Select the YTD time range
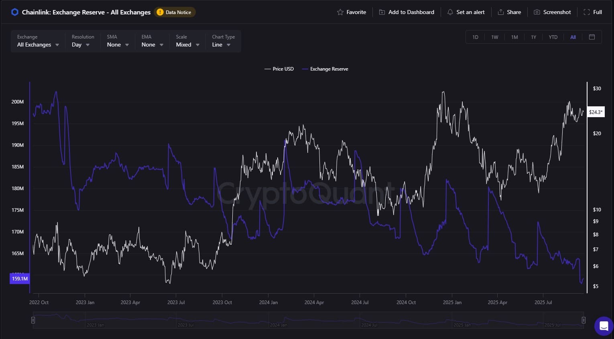Image resolution: width=614 pixels, height=339 pixels. [x=553, y=37]
